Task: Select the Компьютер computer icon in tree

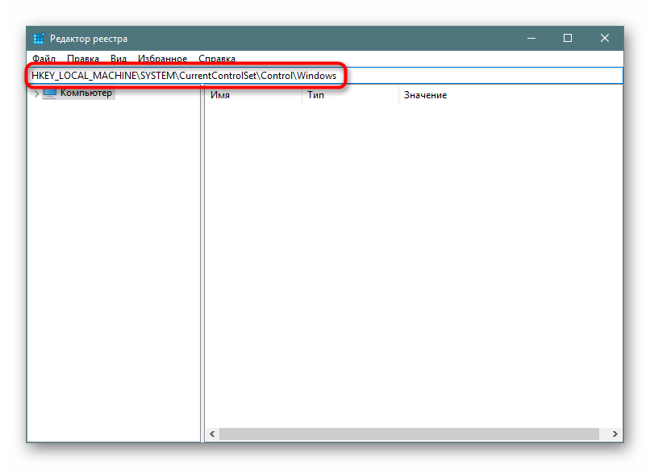Action: tap(50, 93)
